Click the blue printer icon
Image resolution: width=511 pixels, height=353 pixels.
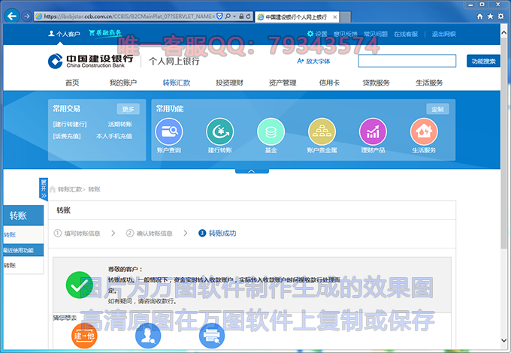click(212, 335)
